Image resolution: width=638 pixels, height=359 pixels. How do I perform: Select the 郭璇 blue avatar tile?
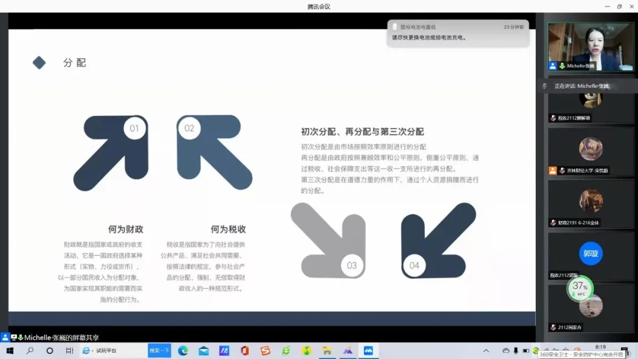click(590, 254)
